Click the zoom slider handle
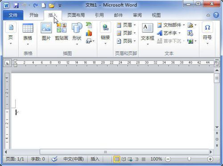The width and height of the screenshot is (223, 166). click(x=189, y=159)
